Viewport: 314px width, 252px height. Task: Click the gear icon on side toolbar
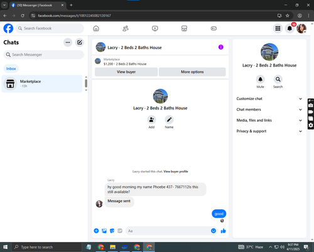[311, 125]
